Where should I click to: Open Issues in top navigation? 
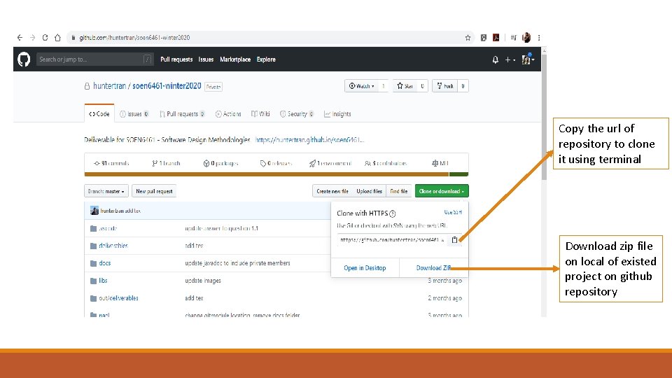[206, 59]
